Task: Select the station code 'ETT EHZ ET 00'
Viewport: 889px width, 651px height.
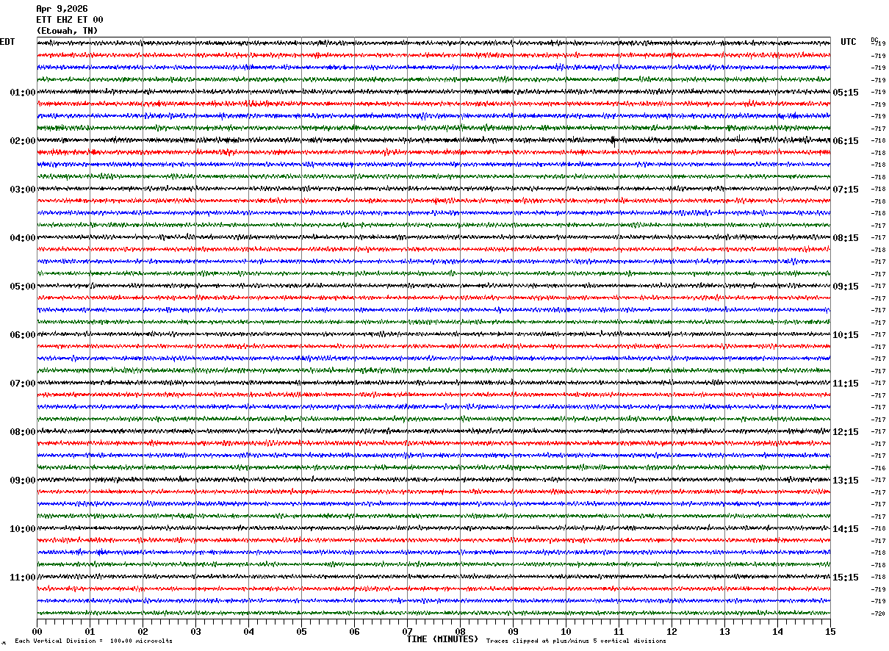Action: [70, 20]
